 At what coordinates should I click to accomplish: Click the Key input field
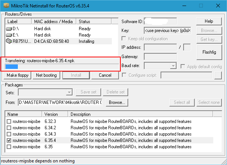(168, 31)
